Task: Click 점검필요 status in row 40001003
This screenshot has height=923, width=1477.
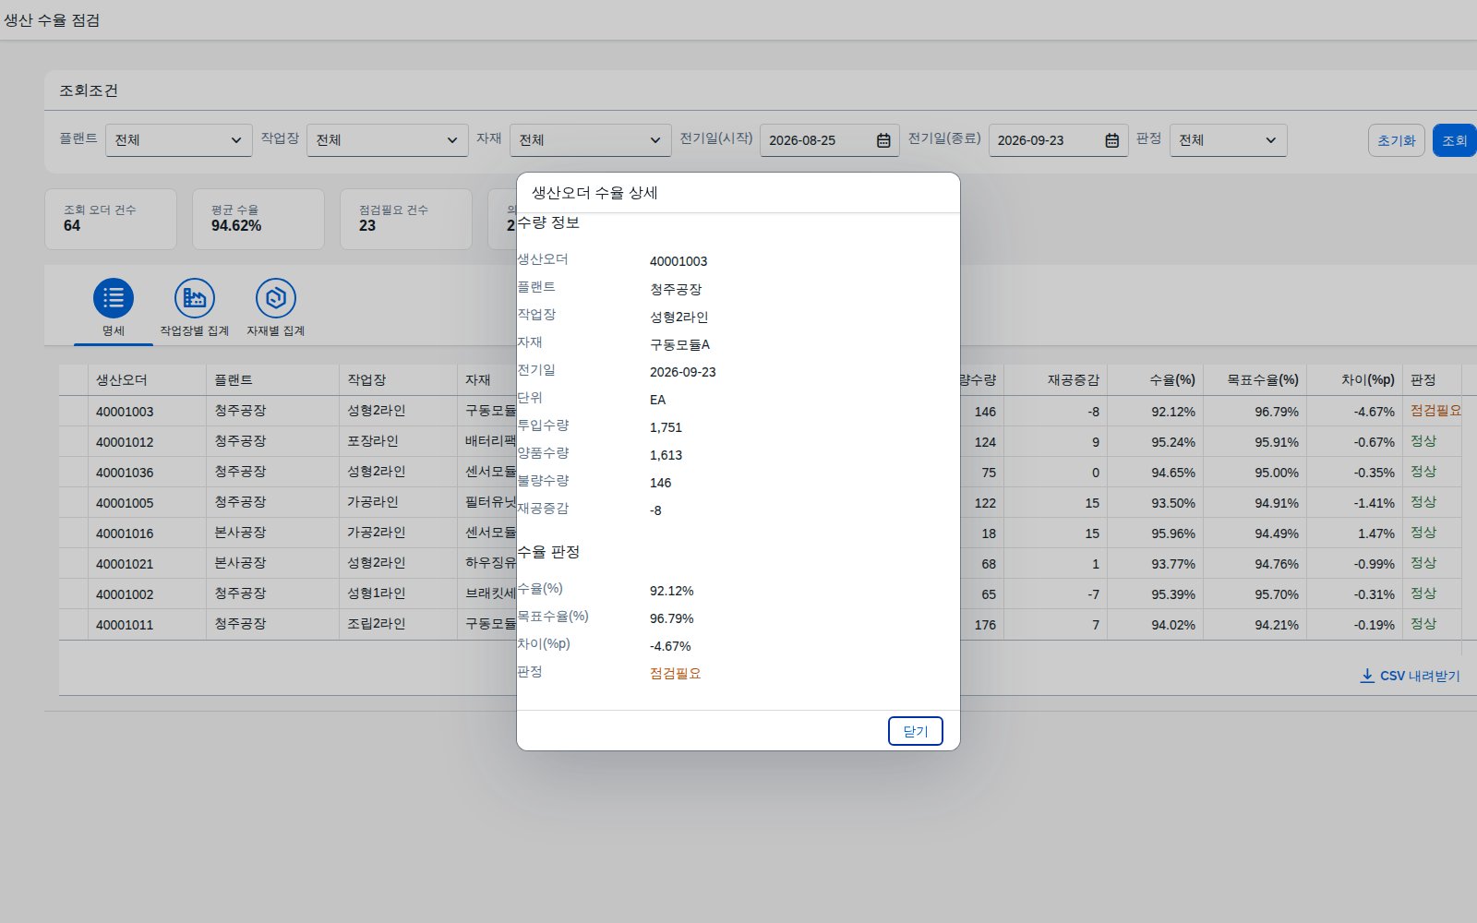Action: 1435,411
